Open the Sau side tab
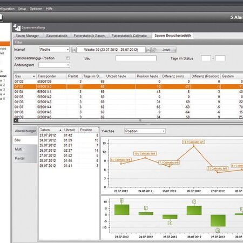This screenshot has width=243, height=243. (x=25, y=140)
